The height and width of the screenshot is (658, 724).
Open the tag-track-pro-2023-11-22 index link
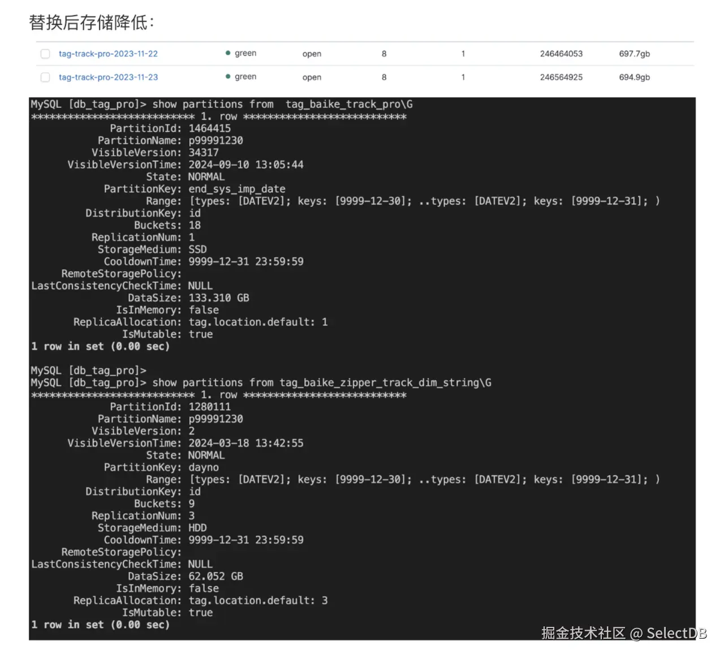click(108, 54)
